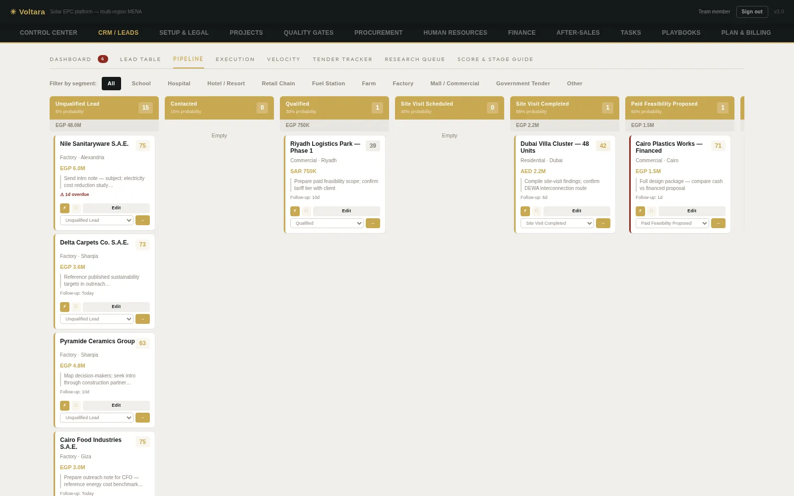Click overdue warning on Nile Sanitaryware

[74, 194]
